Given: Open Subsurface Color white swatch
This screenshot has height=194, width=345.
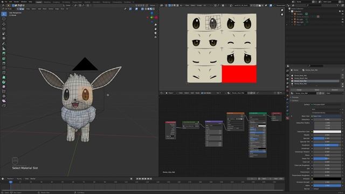Looking at the screenshot, I should coord(327,131).
